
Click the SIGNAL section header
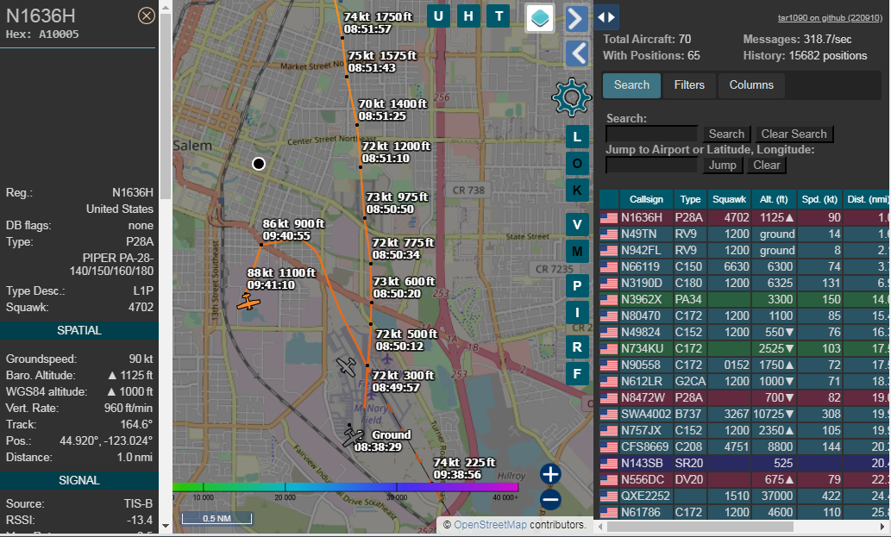coord(79,481)
